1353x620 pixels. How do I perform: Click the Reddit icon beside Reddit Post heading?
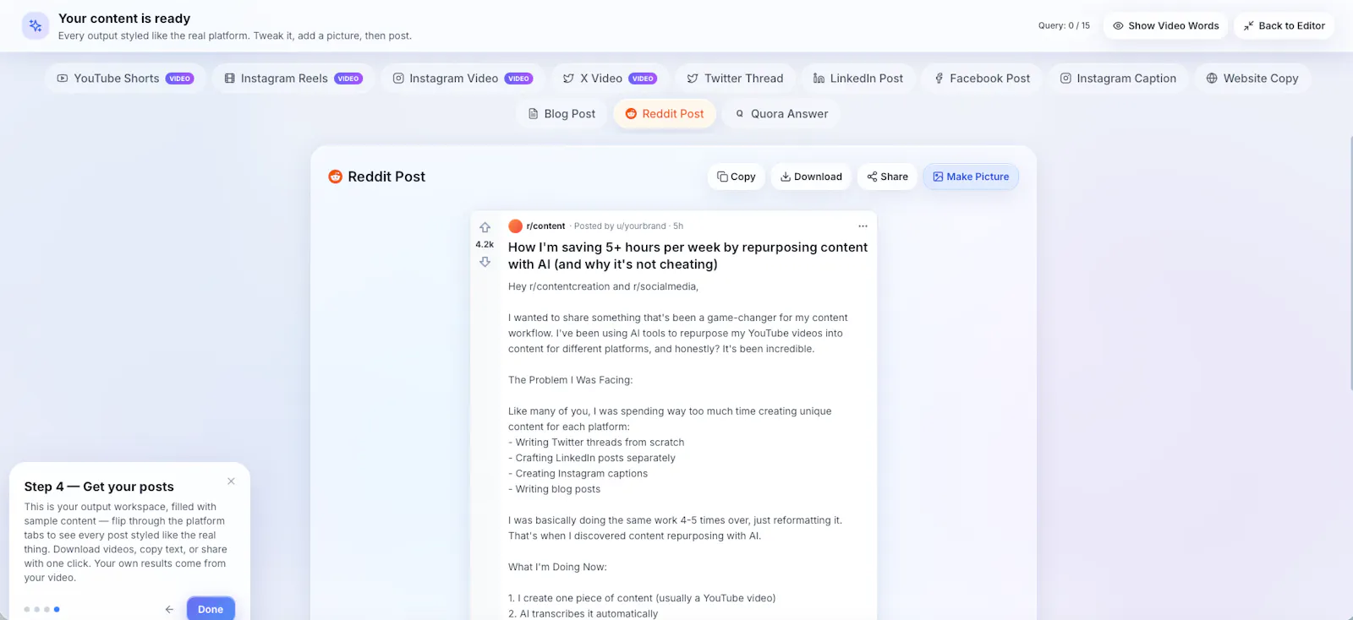pyautogui.click(x=335, y=177)
